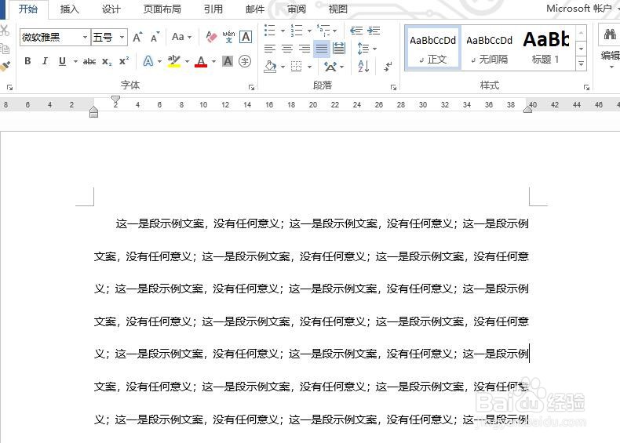Open the phonetic guide (wén) tool
This screenshot has width=620, height=443.
(x=228, y=37)
